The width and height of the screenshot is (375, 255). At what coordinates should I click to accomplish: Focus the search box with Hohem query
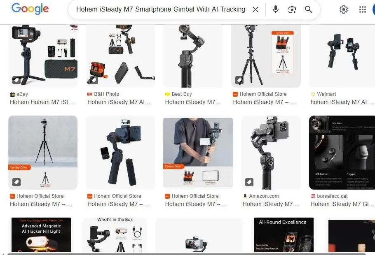(x=160, y=9)
